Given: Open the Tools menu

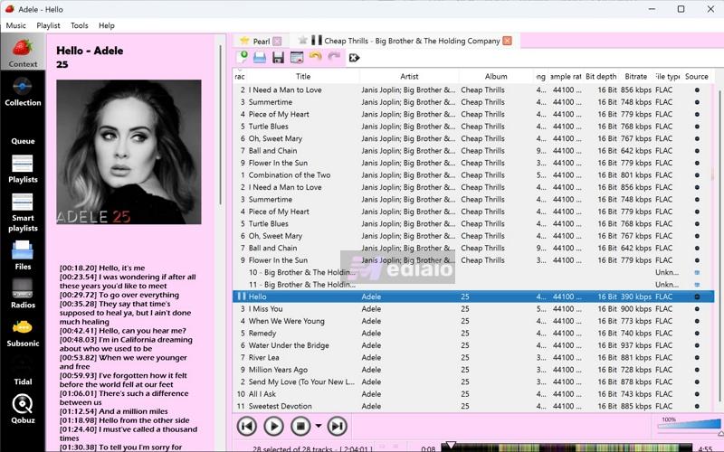Looking at the screenshot, I should pos(79,25).
